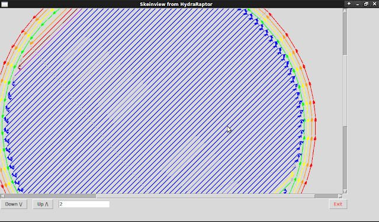
Task: Maximize the Skeinview window
Action: pos(366,4)
